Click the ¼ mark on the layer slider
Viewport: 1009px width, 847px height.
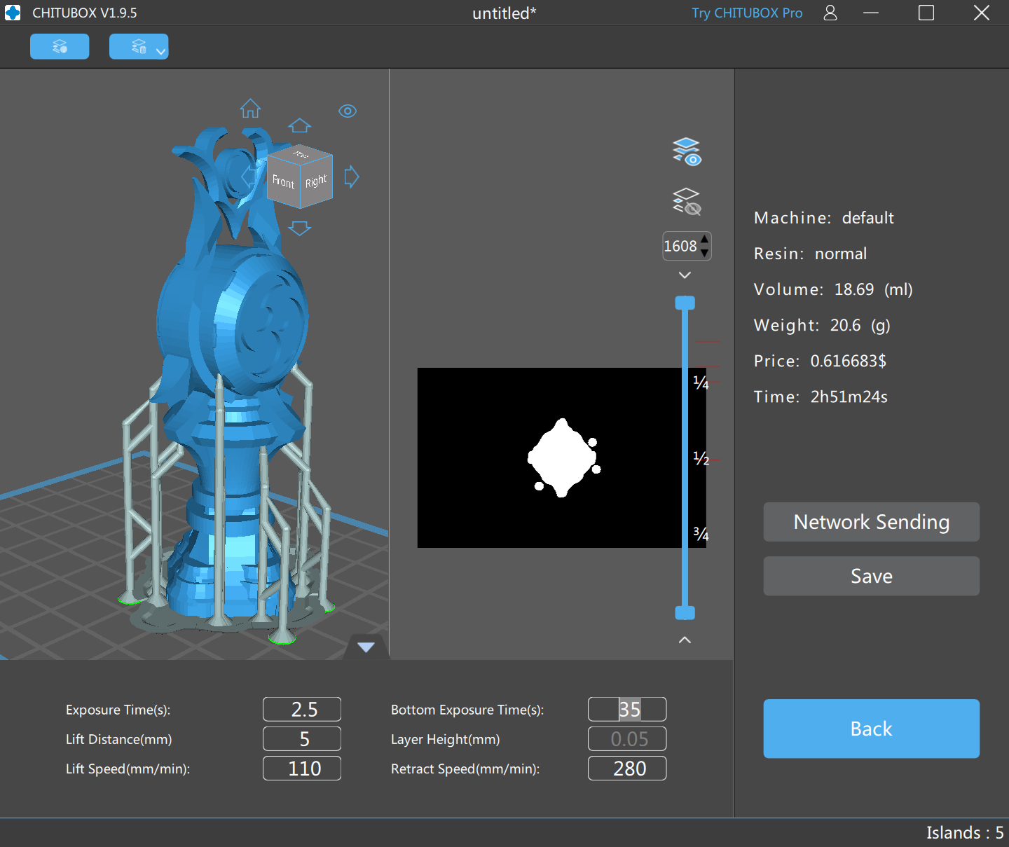[x=701, y=383]
